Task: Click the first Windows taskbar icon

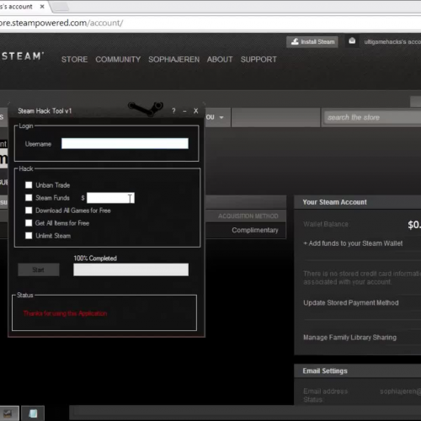Action: 8,413
